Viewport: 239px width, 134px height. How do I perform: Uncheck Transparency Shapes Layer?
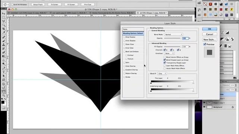click(x=164, y=63)
